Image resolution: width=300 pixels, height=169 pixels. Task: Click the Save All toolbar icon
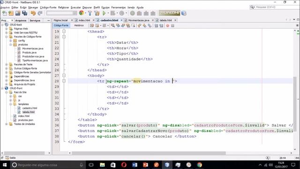25,13
